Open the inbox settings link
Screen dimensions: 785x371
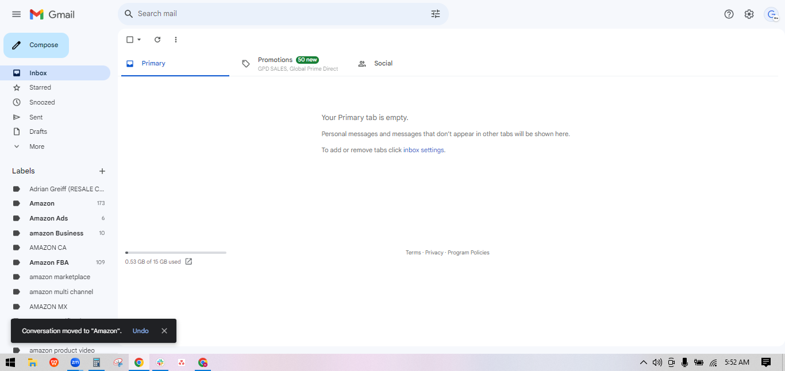[424, 150]
